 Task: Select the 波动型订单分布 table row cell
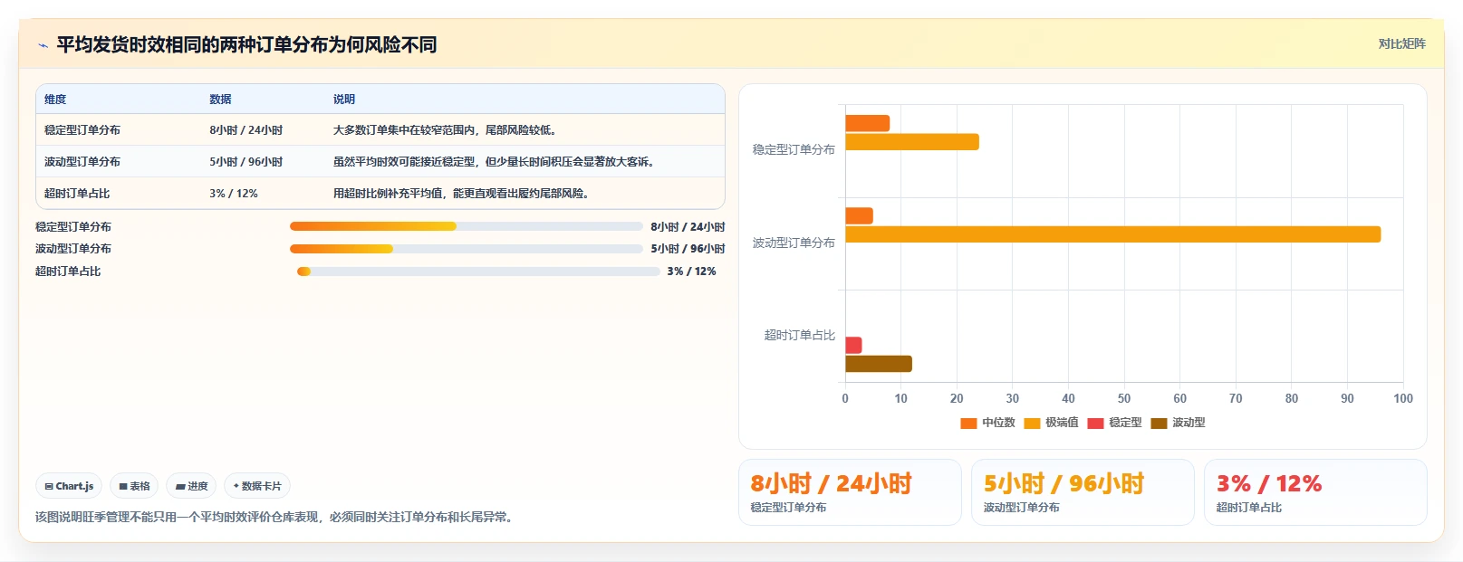click(x=82, y=162)
